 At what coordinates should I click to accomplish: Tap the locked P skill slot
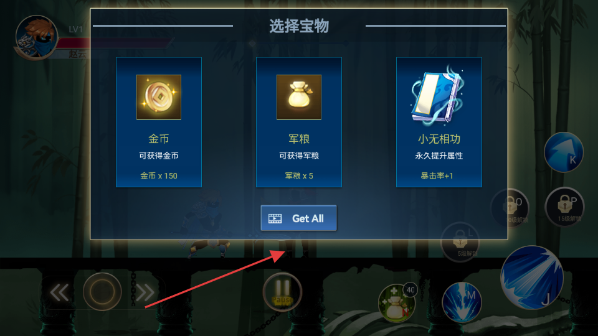tap(564, 207)
